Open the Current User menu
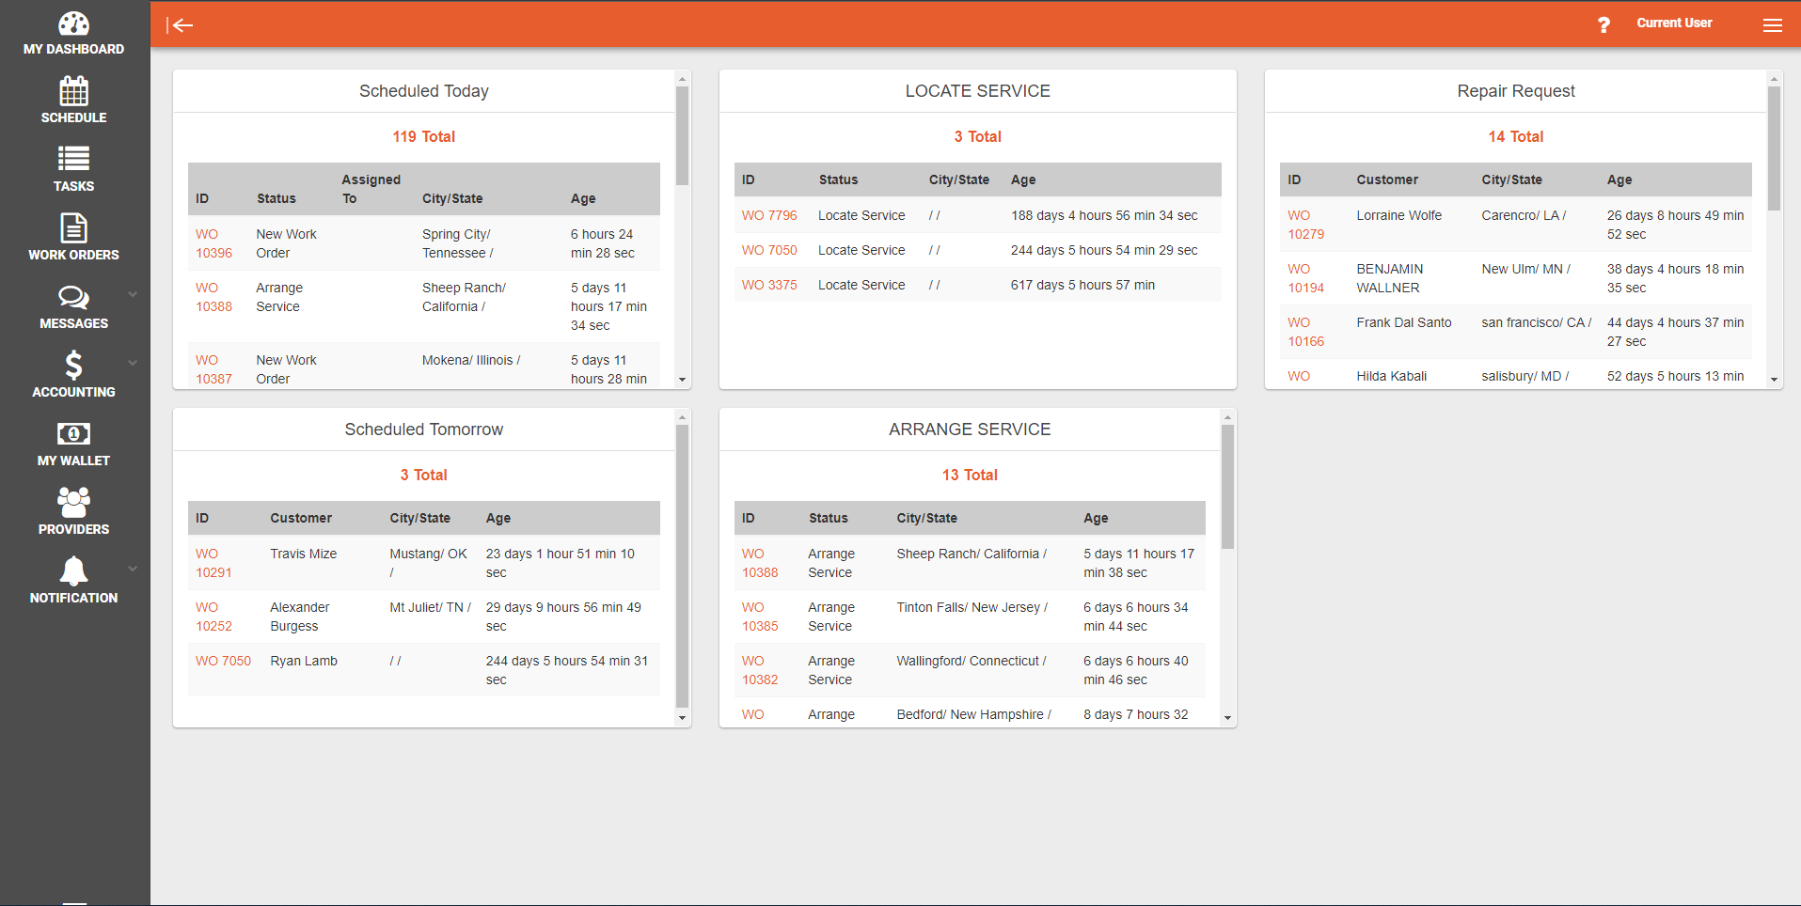This screenshot has width=1801, height=906. coord(1674,23)
